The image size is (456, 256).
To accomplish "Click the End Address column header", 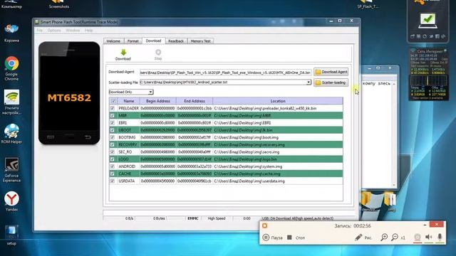I will [x=195, y=101].
